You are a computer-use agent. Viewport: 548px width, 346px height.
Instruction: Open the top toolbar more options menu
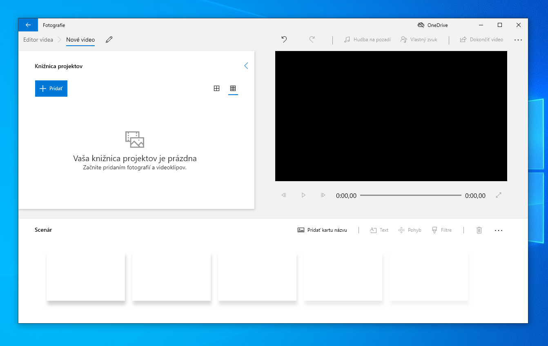518,40
